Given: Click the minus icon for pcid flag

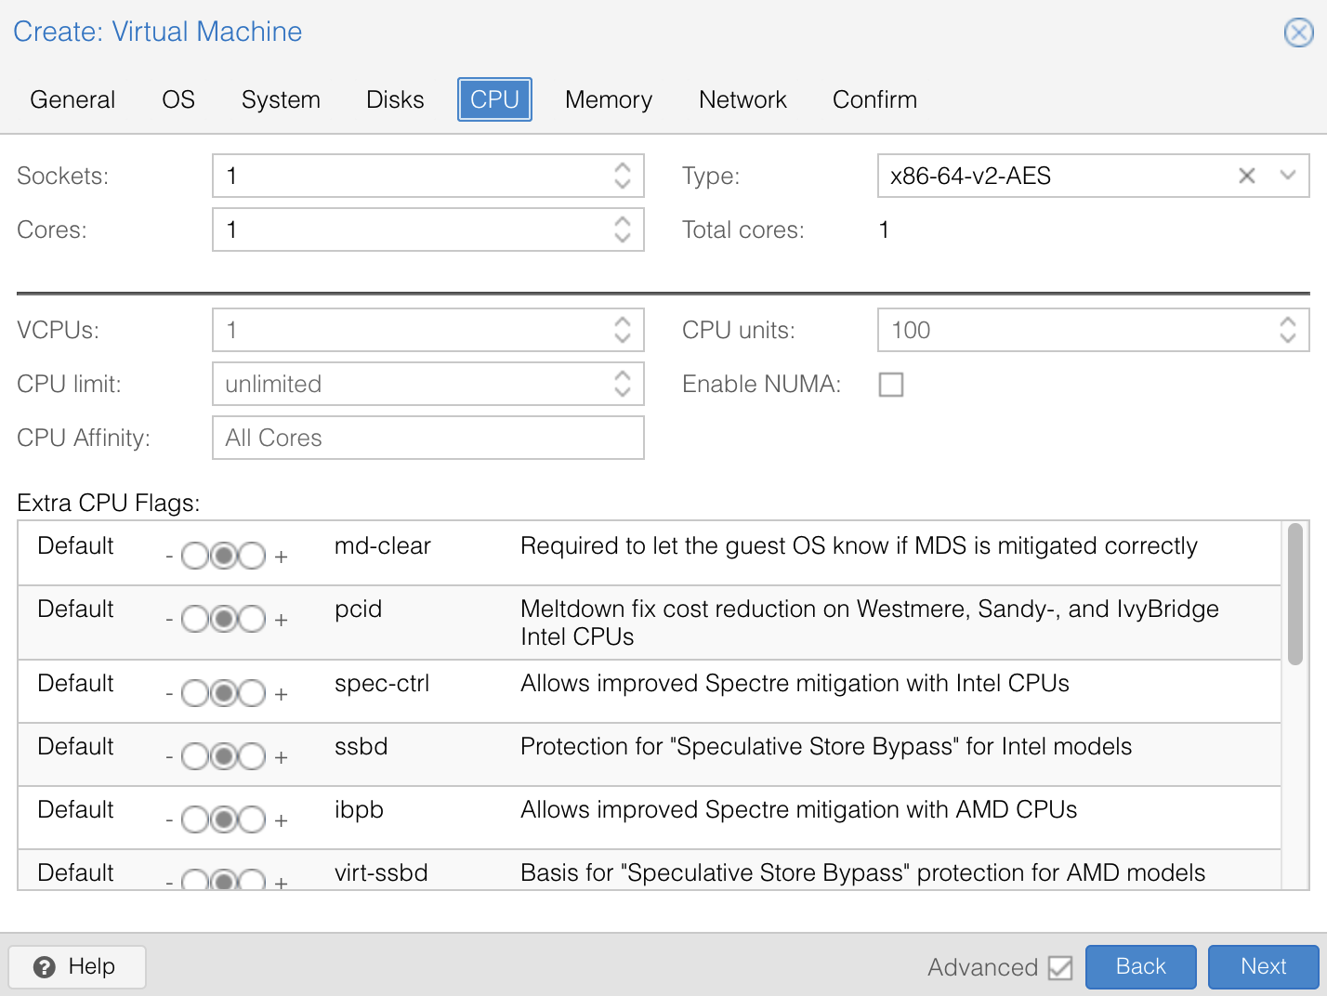Looking at the screenshot, I should coord(169,620).
